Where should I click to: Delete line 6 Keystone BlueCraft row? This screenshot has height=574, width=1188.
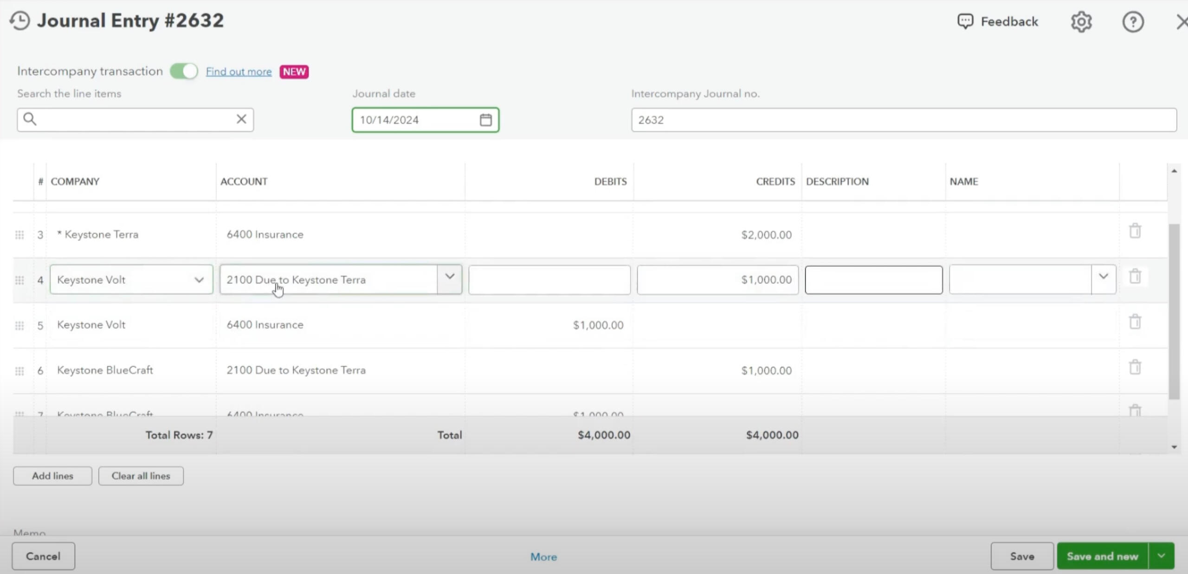[x=1135, y=367]
